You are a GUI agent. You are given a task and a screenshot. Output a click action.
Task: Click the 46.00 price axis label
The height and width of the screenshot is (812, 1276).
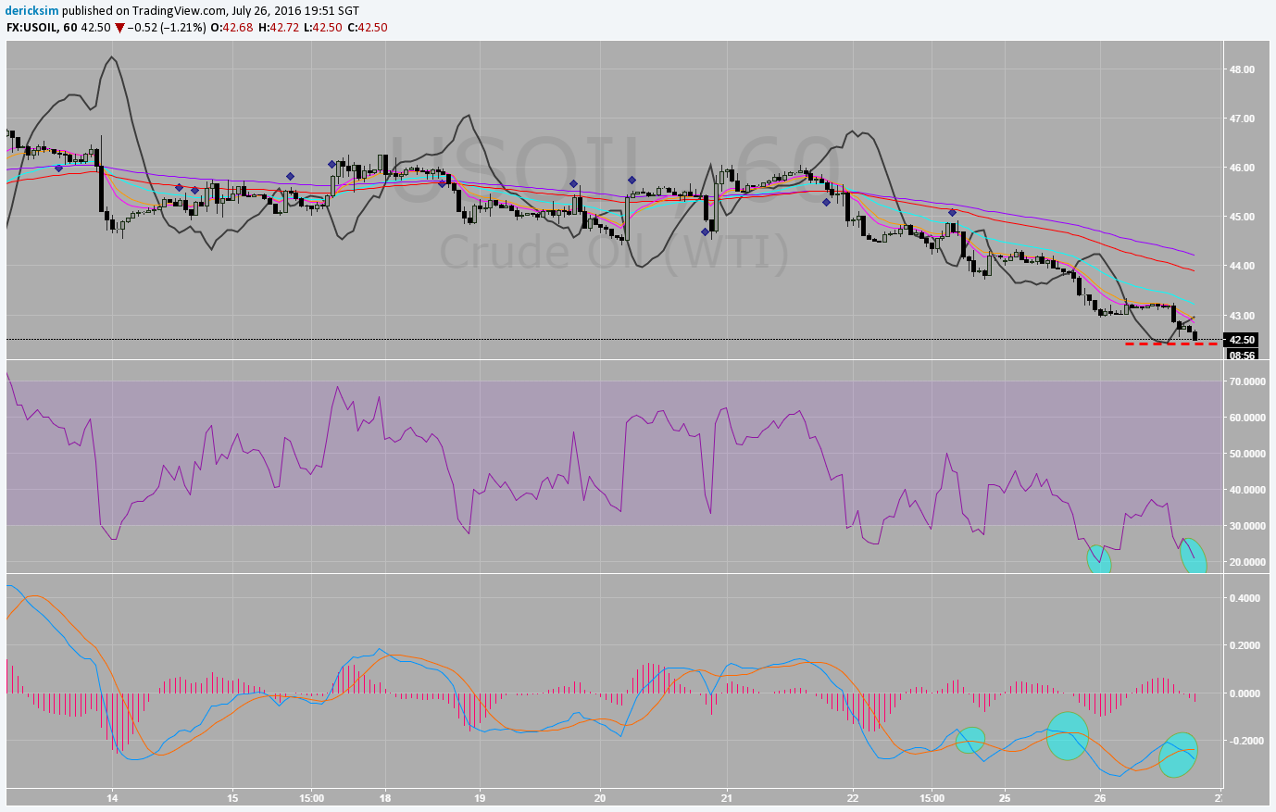[1243, 168]
